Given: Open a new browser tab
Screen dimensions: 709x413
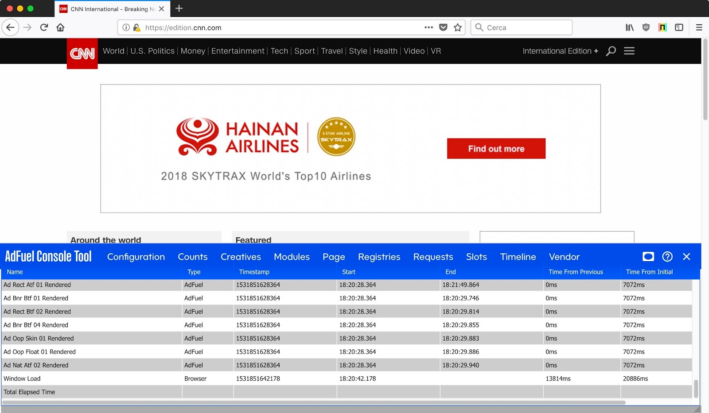Looking at the screenshot, I should point(179,8).
